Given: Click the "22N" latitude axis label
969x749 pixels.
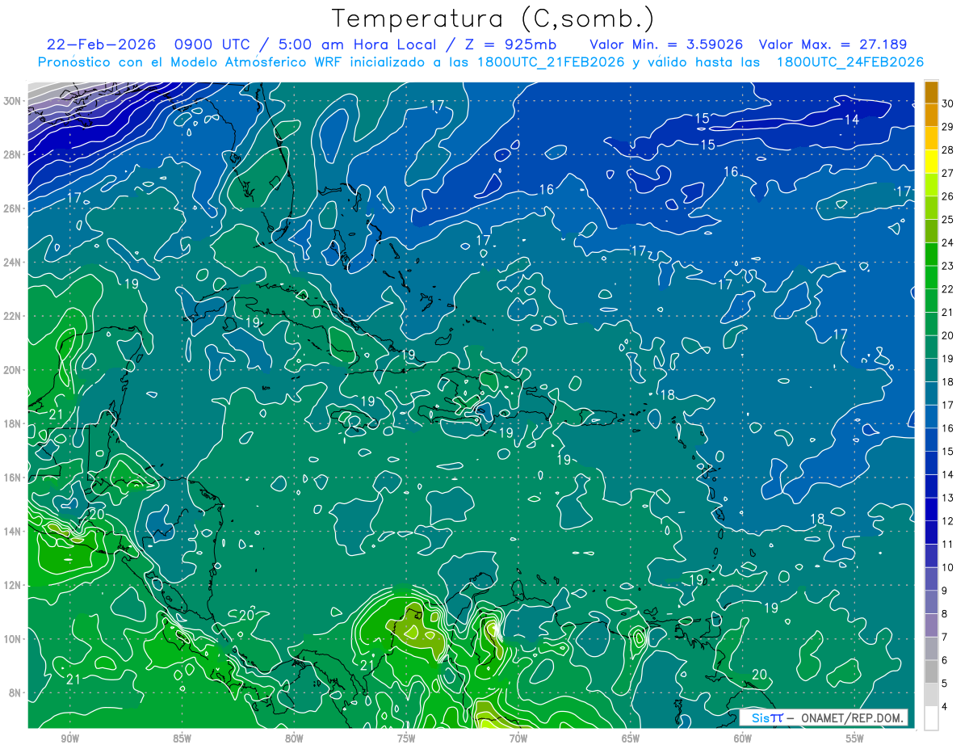Looking at the screenshot, I should (x=13, y=316).
